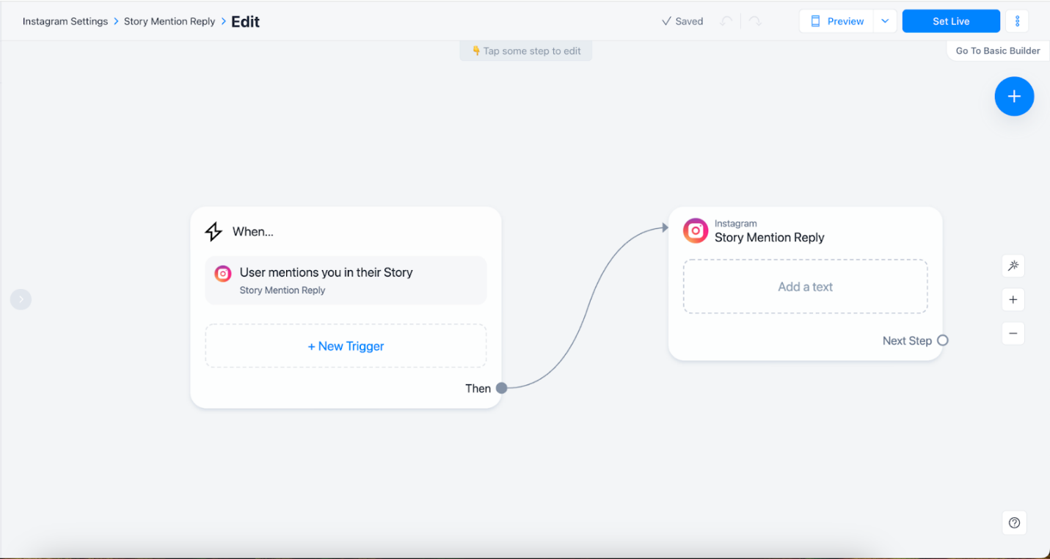The width and height of the screenshot is (1050, 559).
Task: Click Instagram icon in Story Mention Reply node
Action: coord(695,230)
